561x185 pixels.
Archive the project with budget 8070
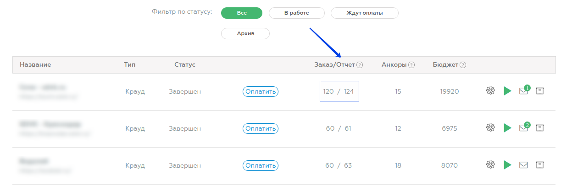tap(540, 165)
